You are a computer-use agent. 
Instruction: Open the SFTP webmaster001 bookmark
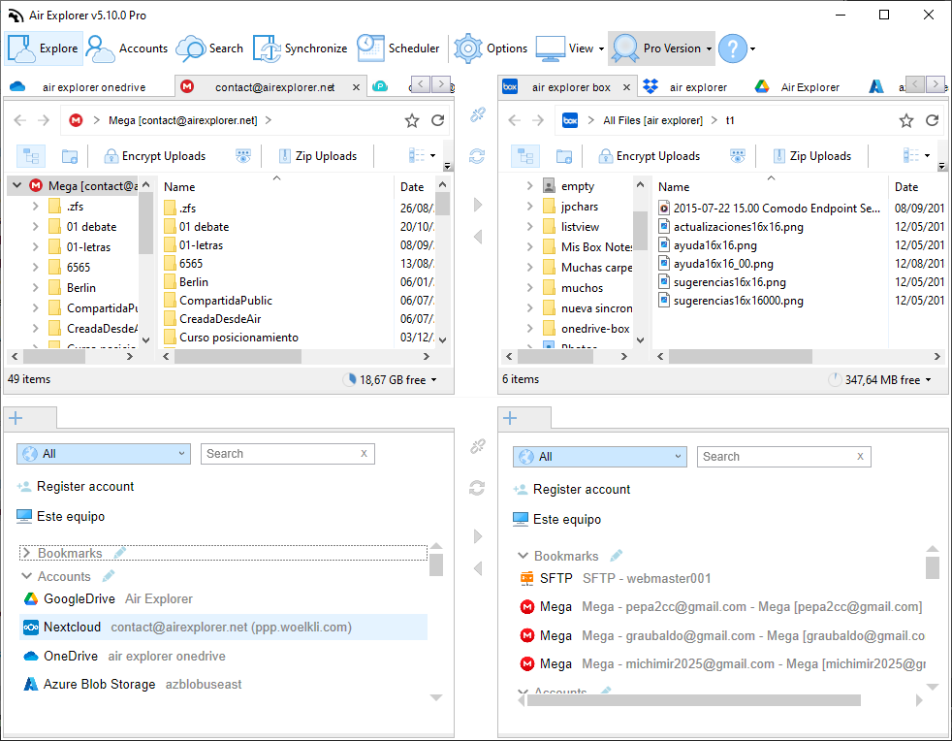point(615,578)
